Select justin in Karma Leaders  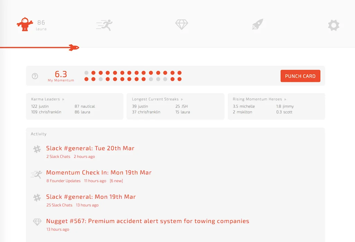[x=44, y=106]
